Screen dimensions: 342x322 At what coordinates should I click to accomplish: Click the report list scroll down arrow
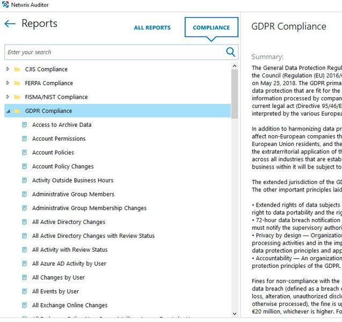coord(235,314)
